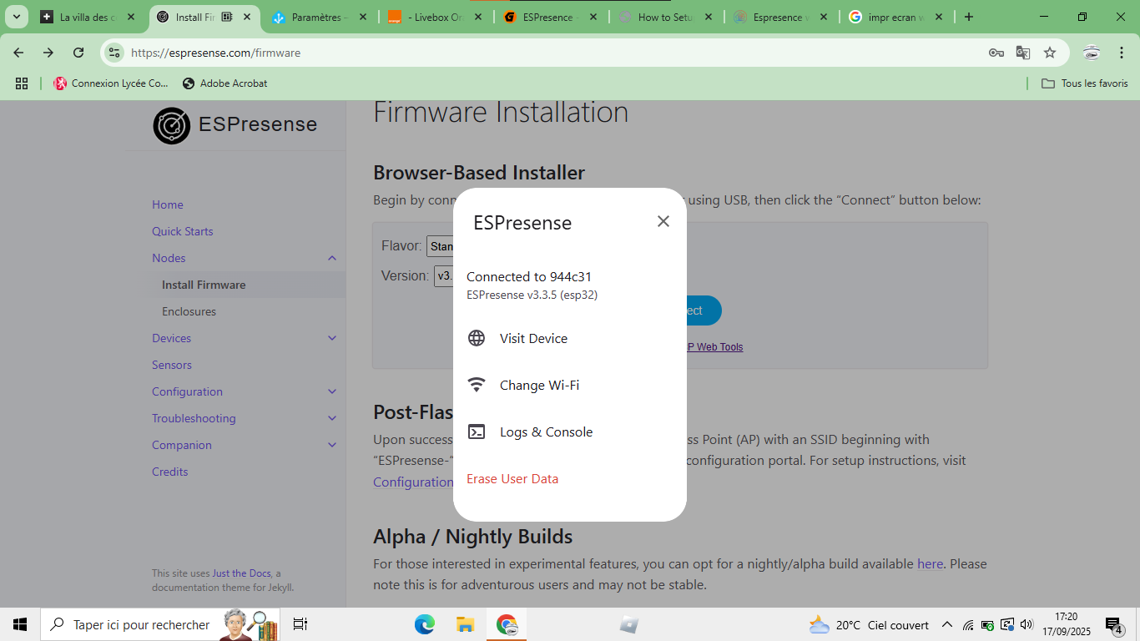The height and width of the screenshot is (641, 1140).
Task: Click the 'here' nightly builds link
Action: pyautogui.click(x=930, y=563)
